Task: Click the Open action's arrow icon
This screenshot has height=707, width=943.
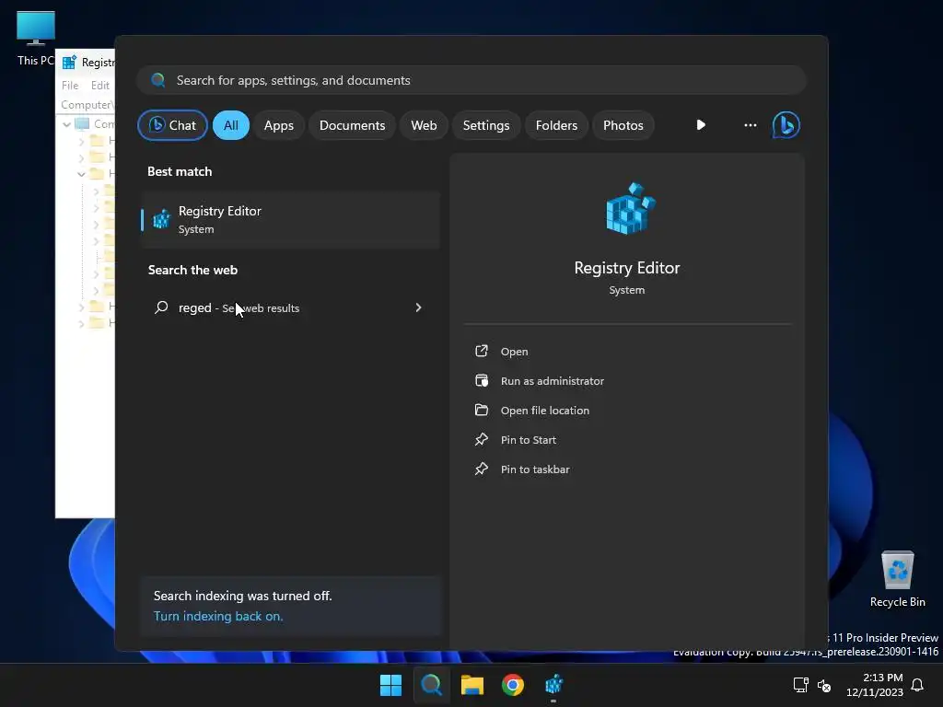Action: [x=481, y=351]
